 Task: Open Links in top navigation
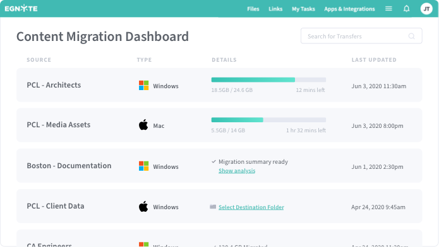click(x=275, y=9)
